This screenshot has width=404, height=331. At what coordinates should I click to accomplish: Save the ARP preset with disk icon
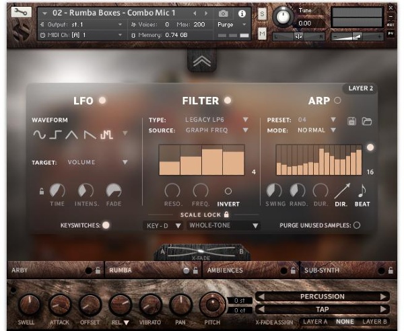[351, 121]
